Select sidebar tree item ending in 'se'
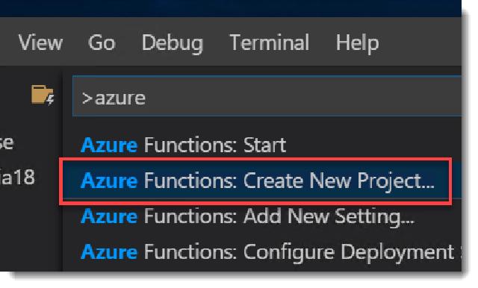The height and width of the screenshot is (288, 478). click(7, 143)
